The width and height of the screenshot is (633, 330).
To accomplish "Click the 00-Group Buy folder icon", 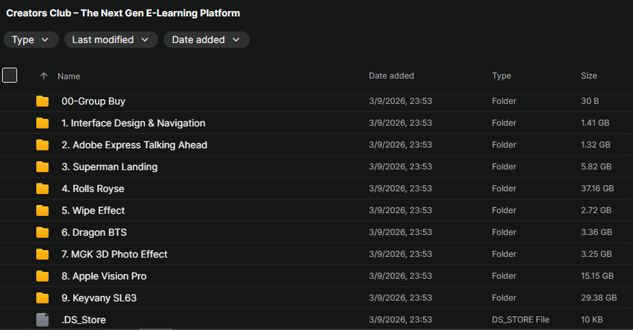I will (x=42, y=101).
